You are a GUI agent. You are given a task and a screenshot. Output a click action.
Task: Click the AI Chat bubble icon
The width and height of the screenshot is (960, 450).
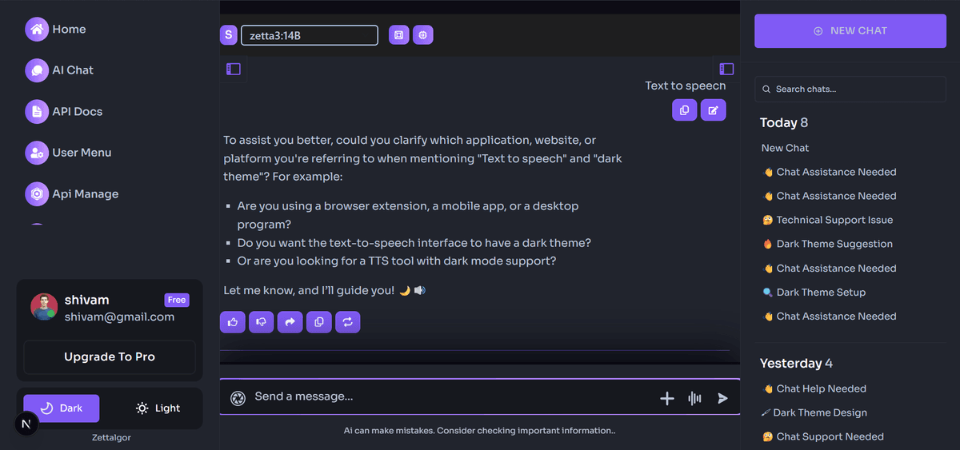coord(37,70)
